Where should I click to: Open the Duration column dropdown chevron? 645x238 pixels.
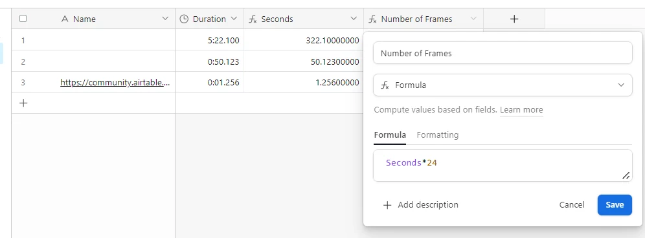234,19
